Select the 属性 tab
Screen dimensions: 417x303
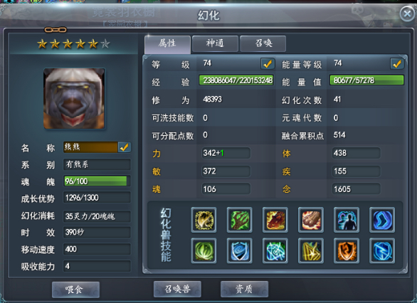tap(167, 44)
